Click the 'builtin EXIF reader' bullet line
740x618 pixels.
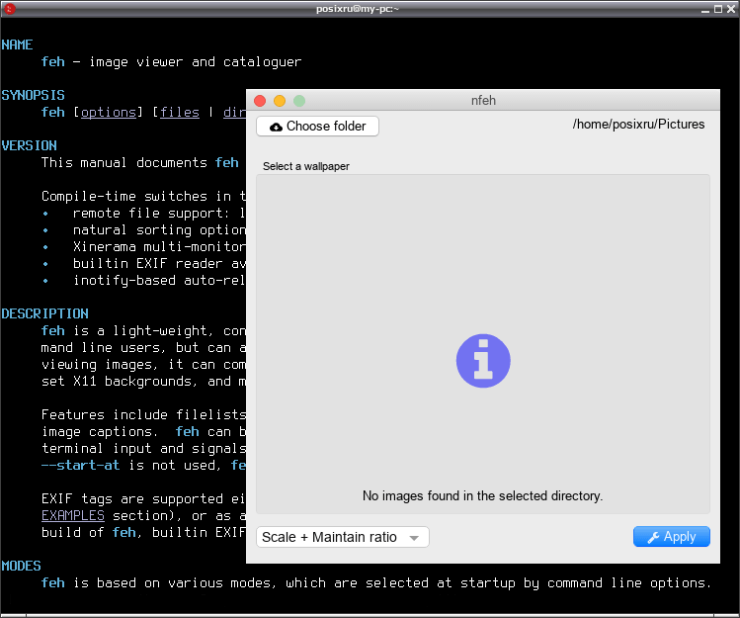click(143, 264)
